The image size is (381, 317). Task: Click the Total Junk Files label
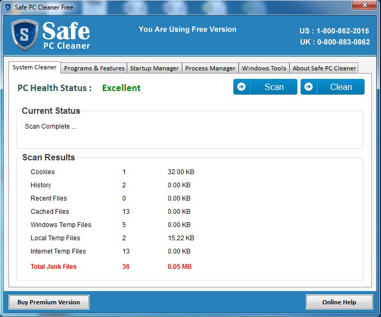point(53,267)
